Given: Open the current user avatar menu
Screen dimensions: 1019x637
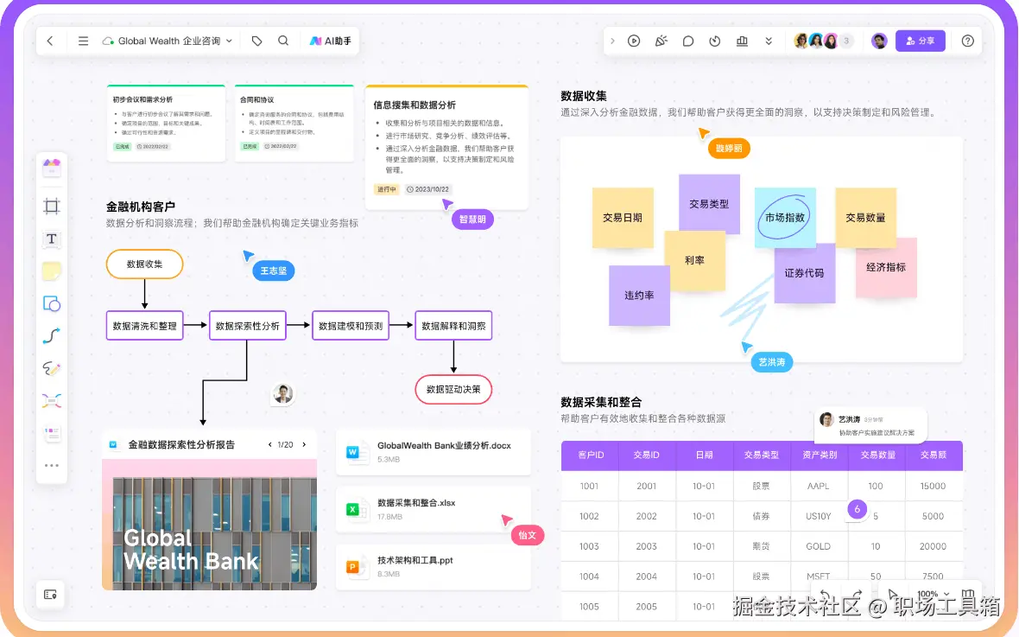Looking at the screenshot, I should (x=879, y=41).
